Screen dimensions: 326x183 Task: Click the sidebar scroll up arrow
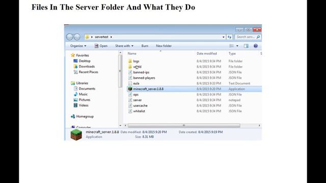tap(120, 53)
